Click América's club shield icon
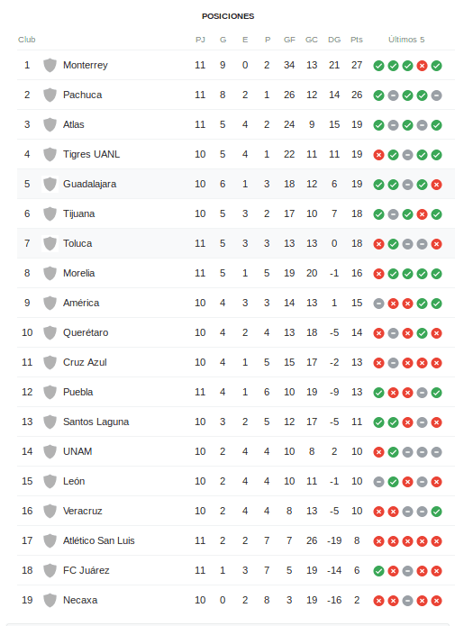 50,303
